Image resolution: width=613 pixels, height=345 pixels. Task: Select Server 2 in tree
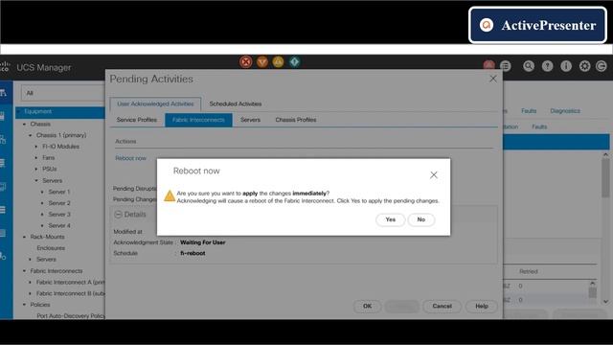tap(59, 203)
